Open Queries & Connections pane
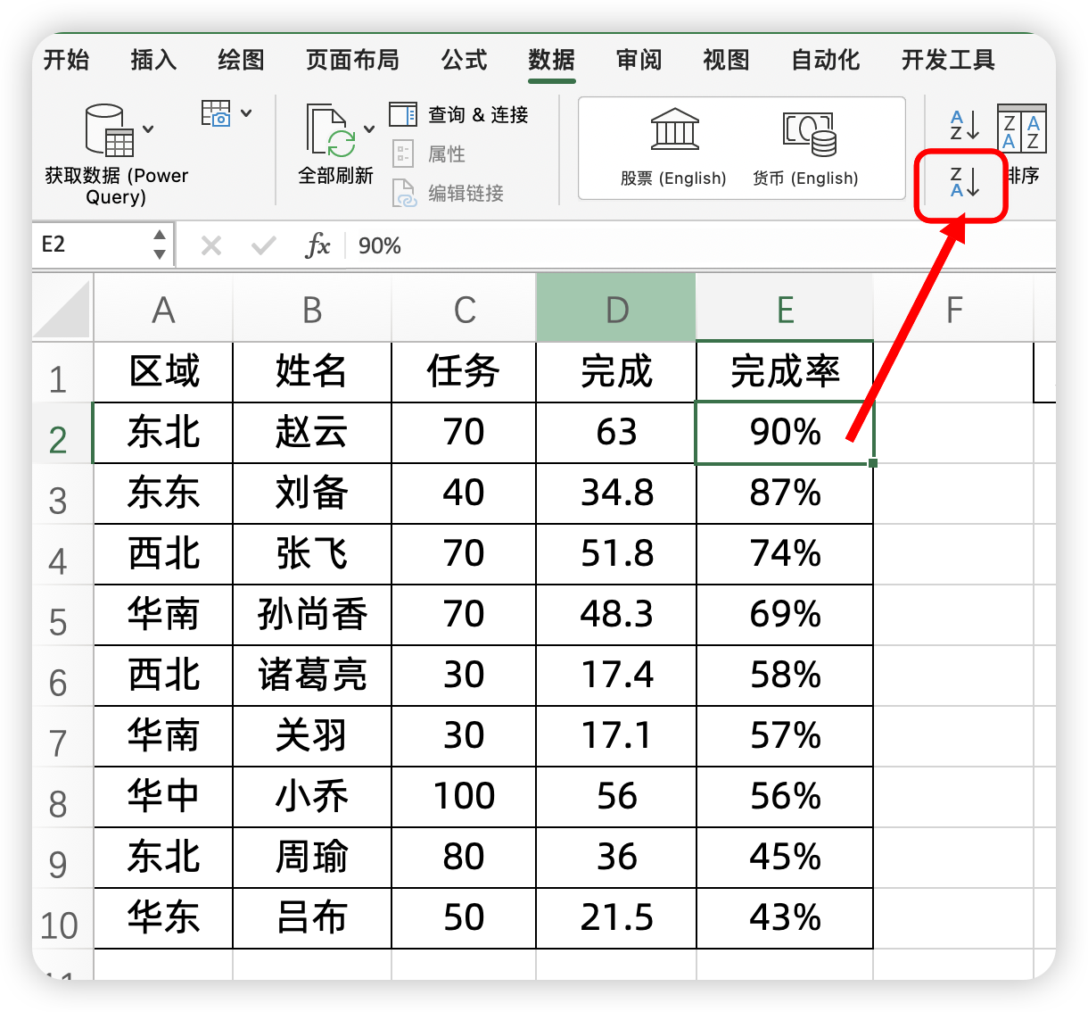 460,115
